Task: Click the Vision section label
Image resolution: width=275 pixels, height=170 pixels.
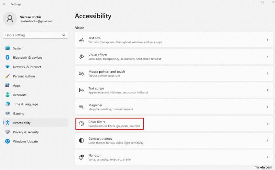Action: (80, 28)
